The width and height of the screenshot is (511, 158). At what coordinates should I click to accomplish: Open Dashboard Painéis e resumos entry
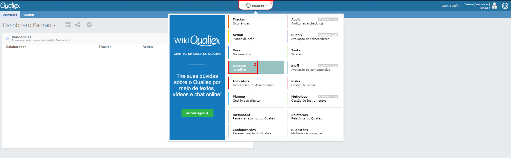tap(256, 117)
